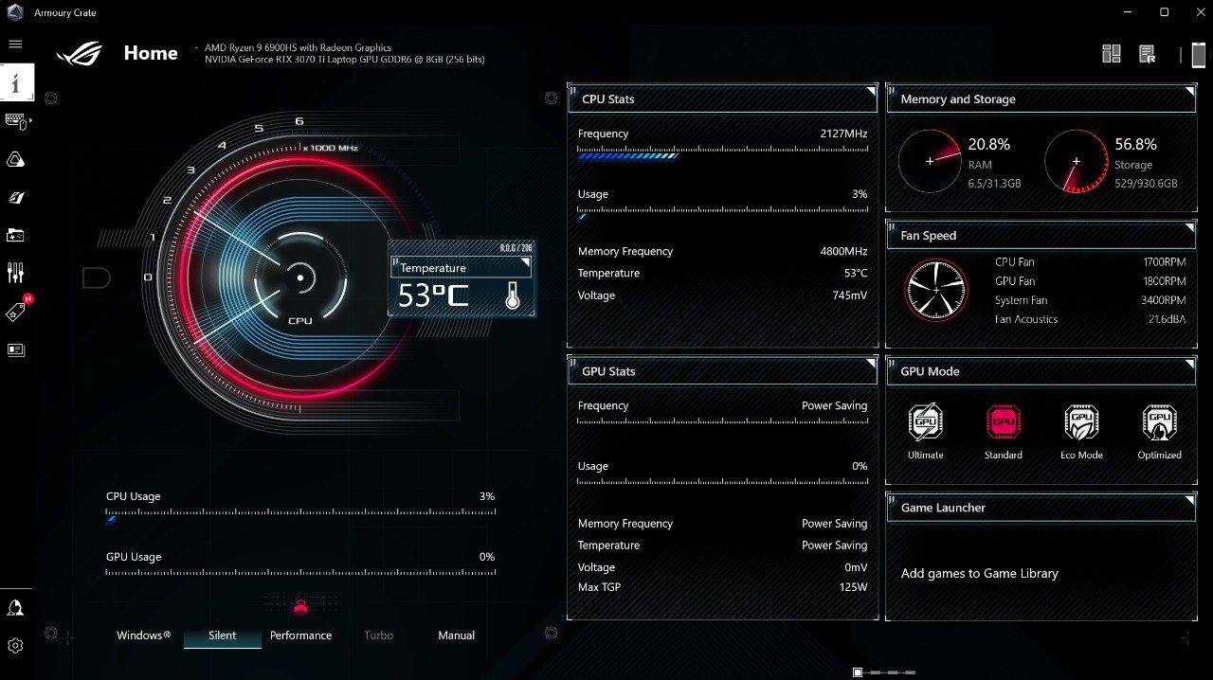The image size is (1213, 680).
Task: Expand the Game Launcher panel corner arrow
Action: pyautogui.click(x=1189, y=501)
